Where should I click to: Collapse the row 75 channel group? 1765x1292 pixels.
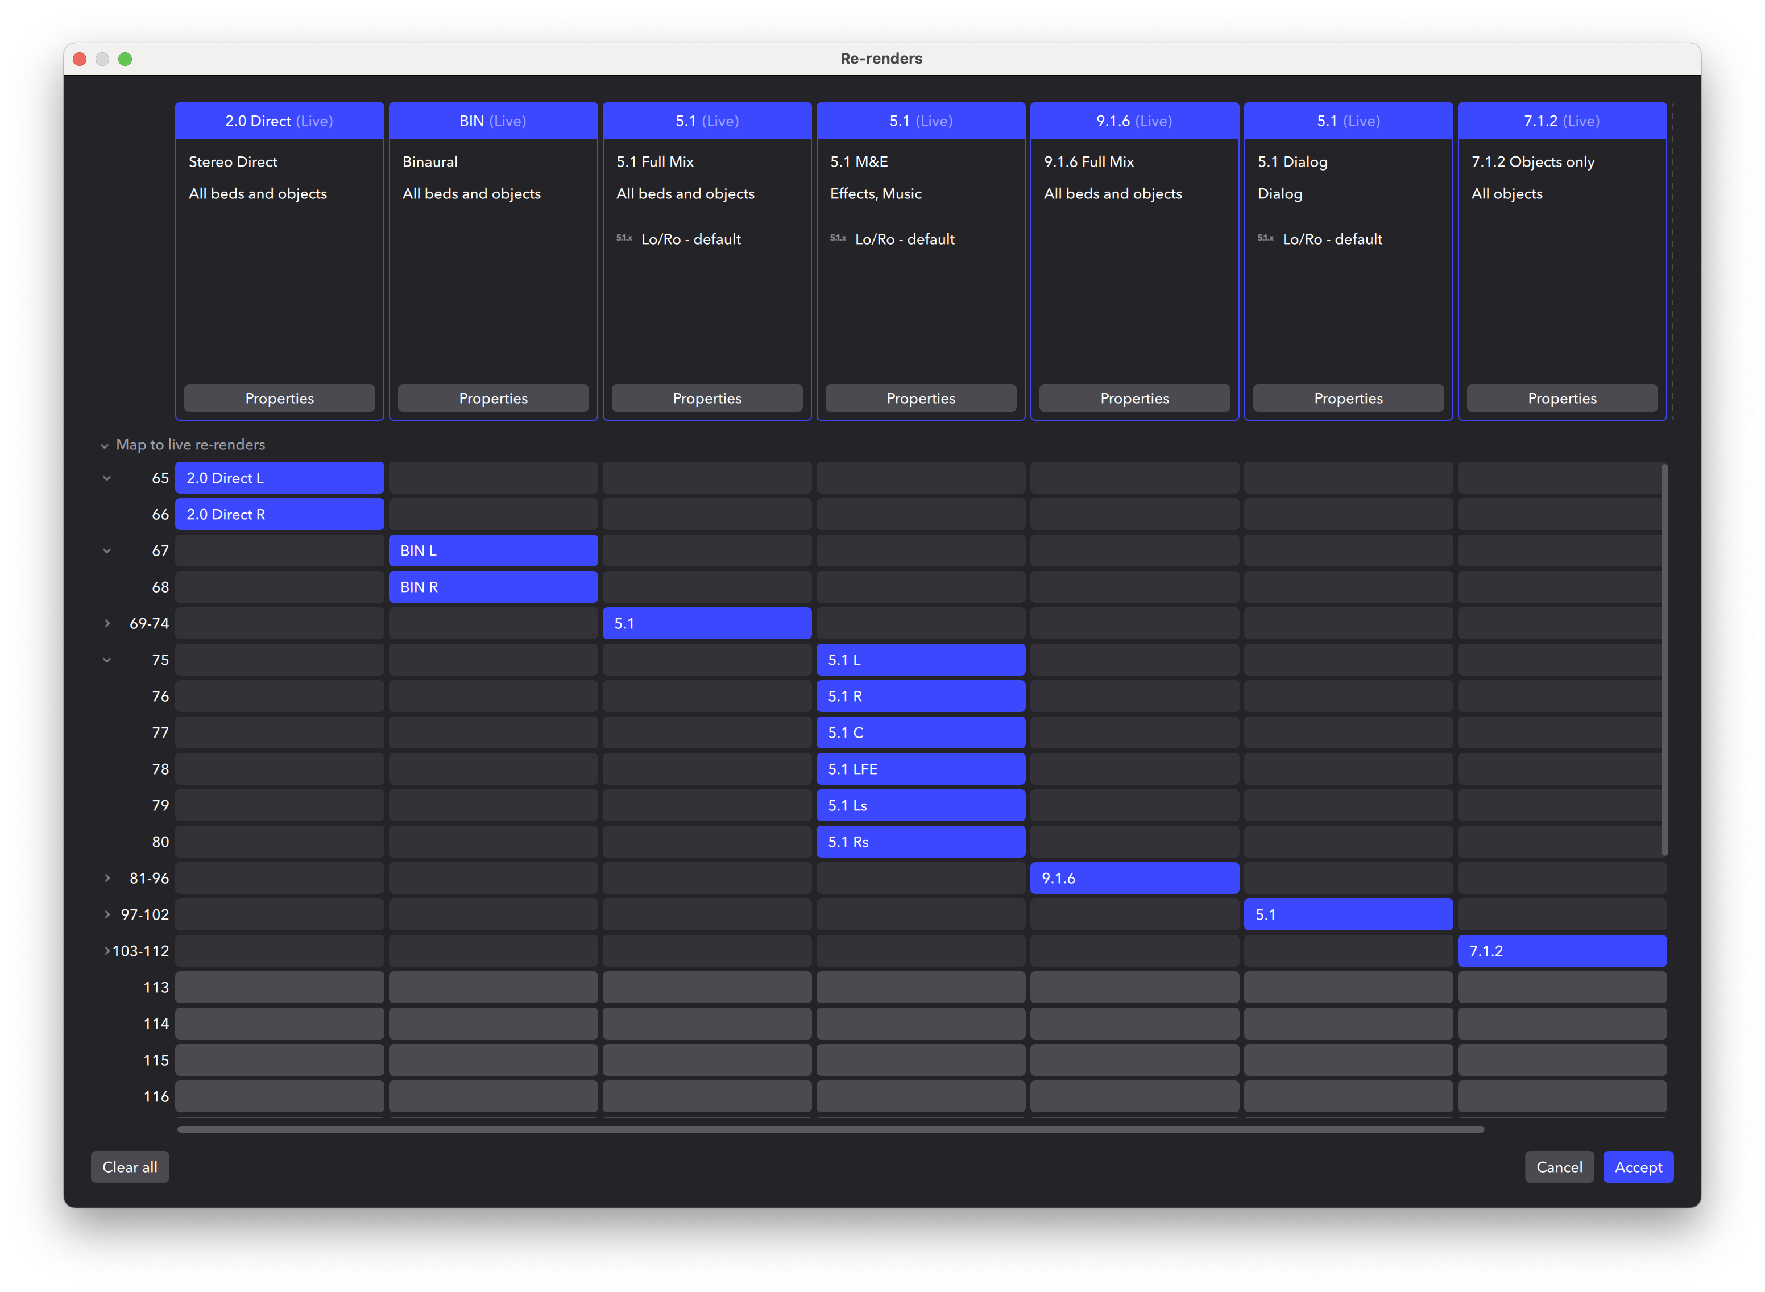tap(107, 660)
